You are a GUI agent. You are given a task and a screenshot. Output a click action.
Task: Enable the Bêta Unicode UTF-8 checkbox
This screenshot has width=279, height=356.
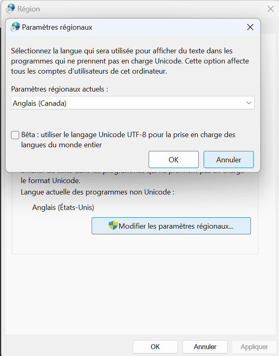tap(15, 135)
